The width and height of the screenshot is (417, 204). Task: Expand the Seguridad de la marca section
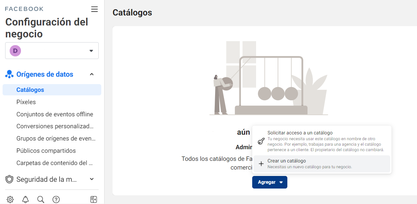pyautogui.click(x=92, y=179)
